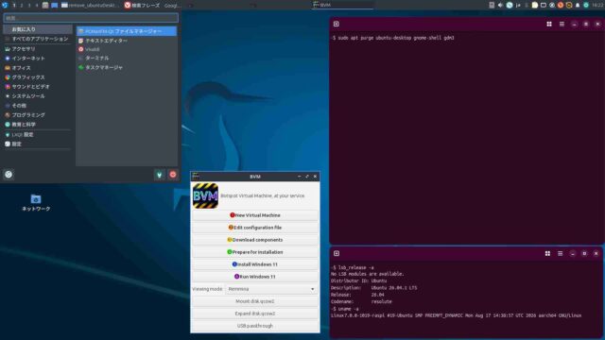Launch ターミナル from favorites
605x340 pixels.
[x=127, y=58]
